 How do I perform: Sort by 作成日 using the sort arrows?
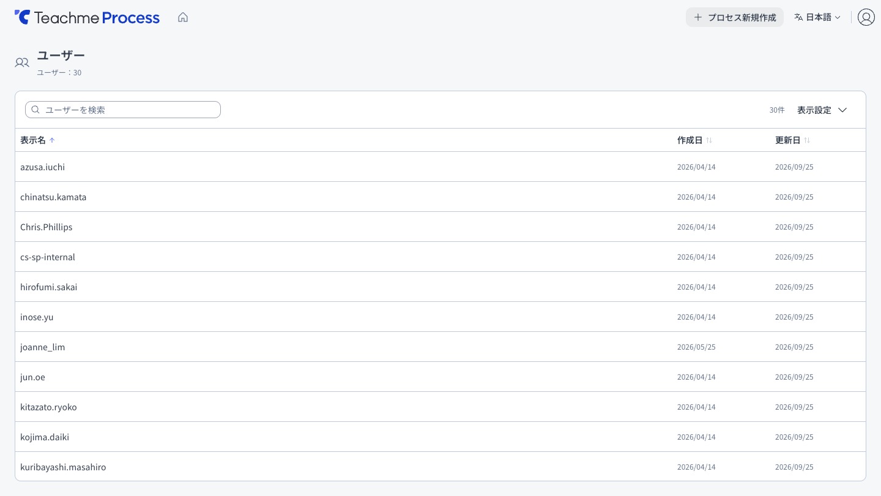(x=709, y=140)
